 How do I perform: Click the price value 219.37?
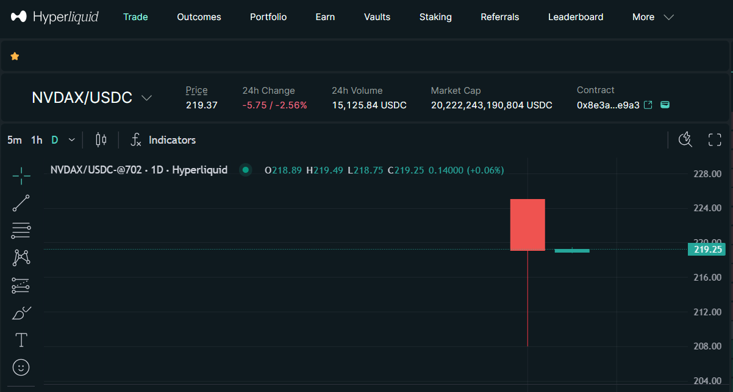click(201, 105)
